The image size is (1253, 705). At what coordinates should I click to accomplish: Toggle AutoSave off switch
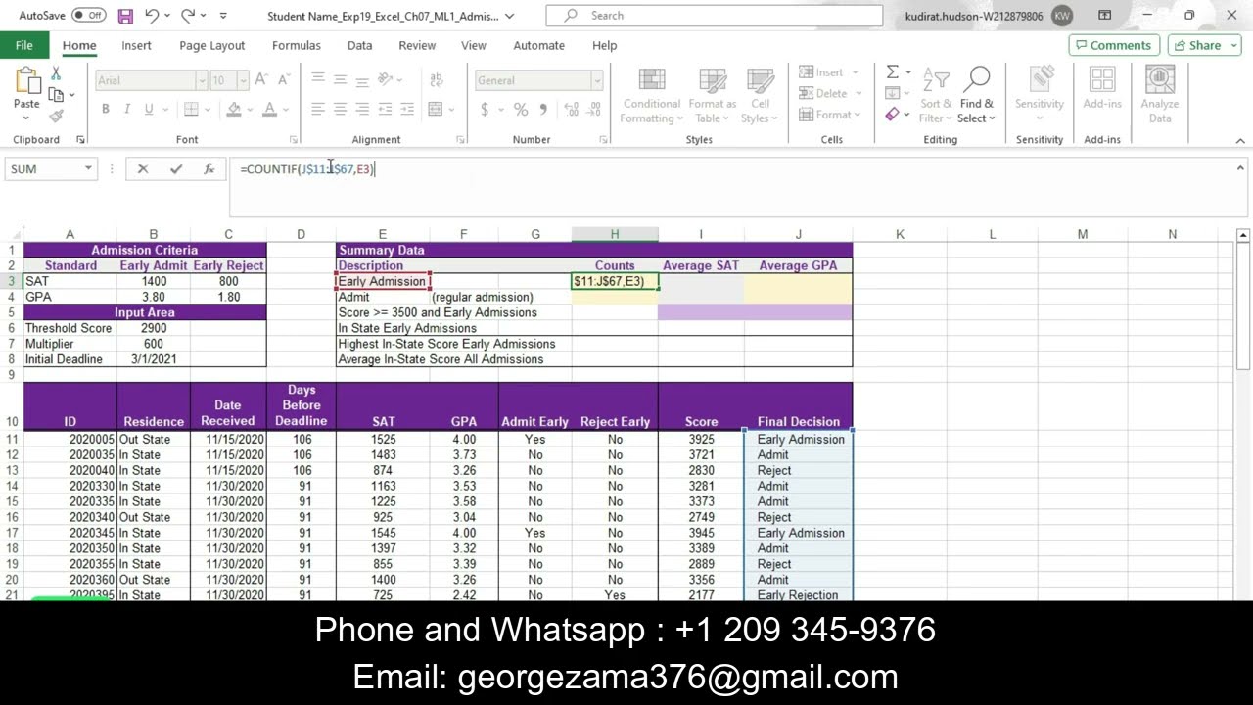pos(89,16)
